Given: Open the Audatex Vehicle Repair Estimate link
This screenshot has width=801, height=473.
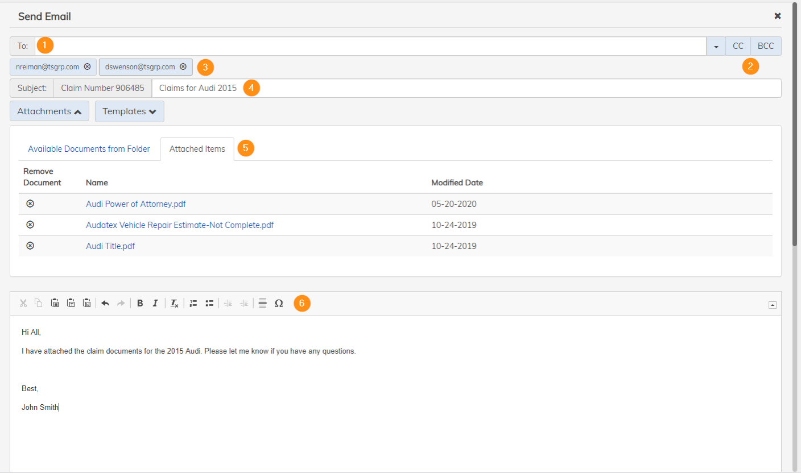Looking at the screenshot, I should [x=180, y=225].
